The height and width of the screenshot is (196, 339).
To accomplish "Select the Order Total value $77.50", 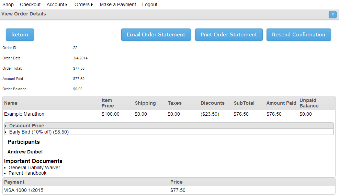I will click(x=79, y=69).
